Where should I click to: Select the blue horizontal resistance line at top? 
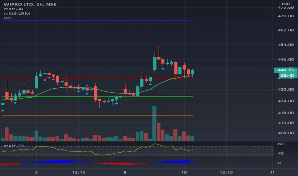[98, 20]
